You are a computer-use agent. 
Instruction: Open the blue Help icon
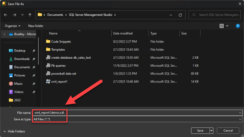238,26
